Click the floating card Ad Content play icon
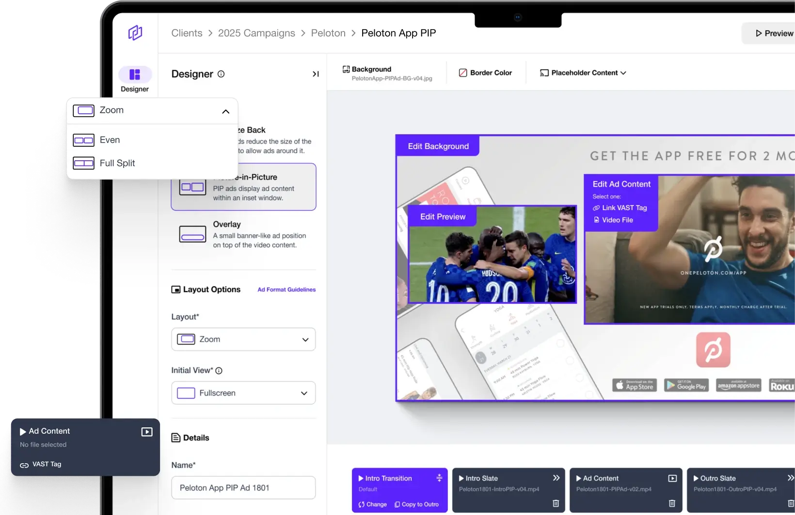This screenshot has width=795, height=515. click(23, 431)
